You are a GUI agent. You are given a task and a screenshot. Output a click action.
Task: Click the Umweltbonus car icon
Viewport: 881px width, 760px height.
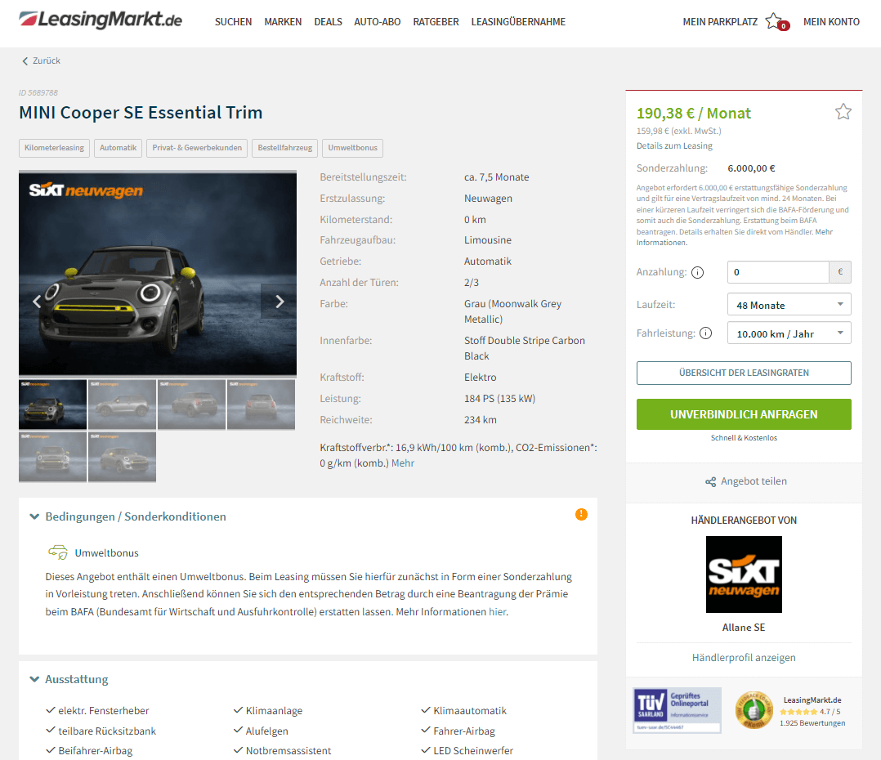[58, 552]
